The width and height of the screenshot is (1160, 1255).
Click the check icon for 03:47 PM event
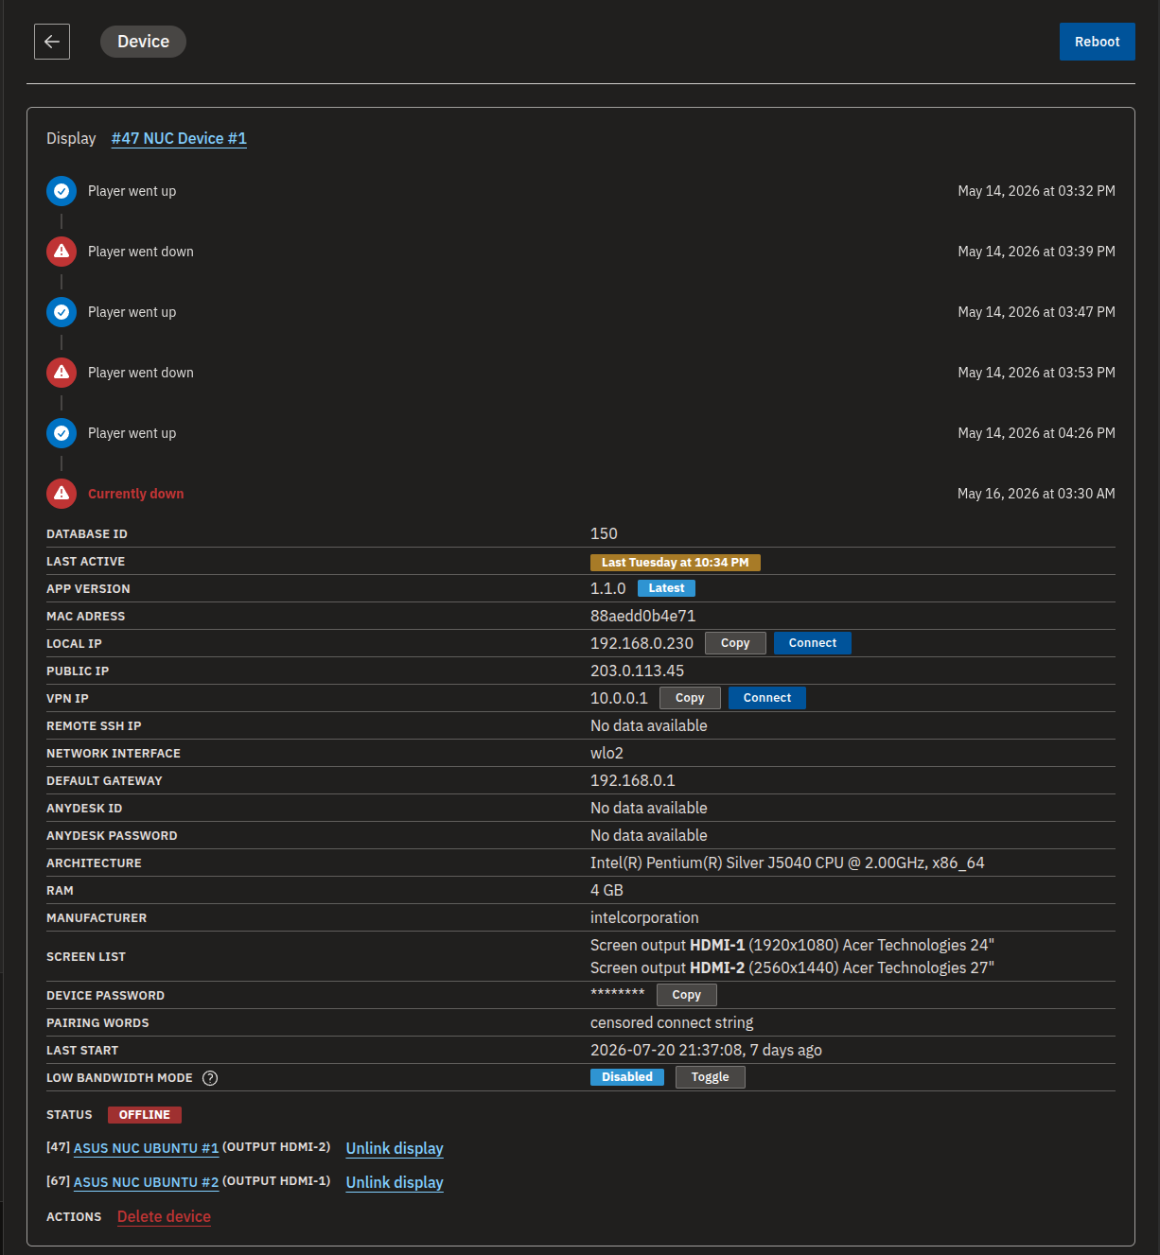[62, 312]
